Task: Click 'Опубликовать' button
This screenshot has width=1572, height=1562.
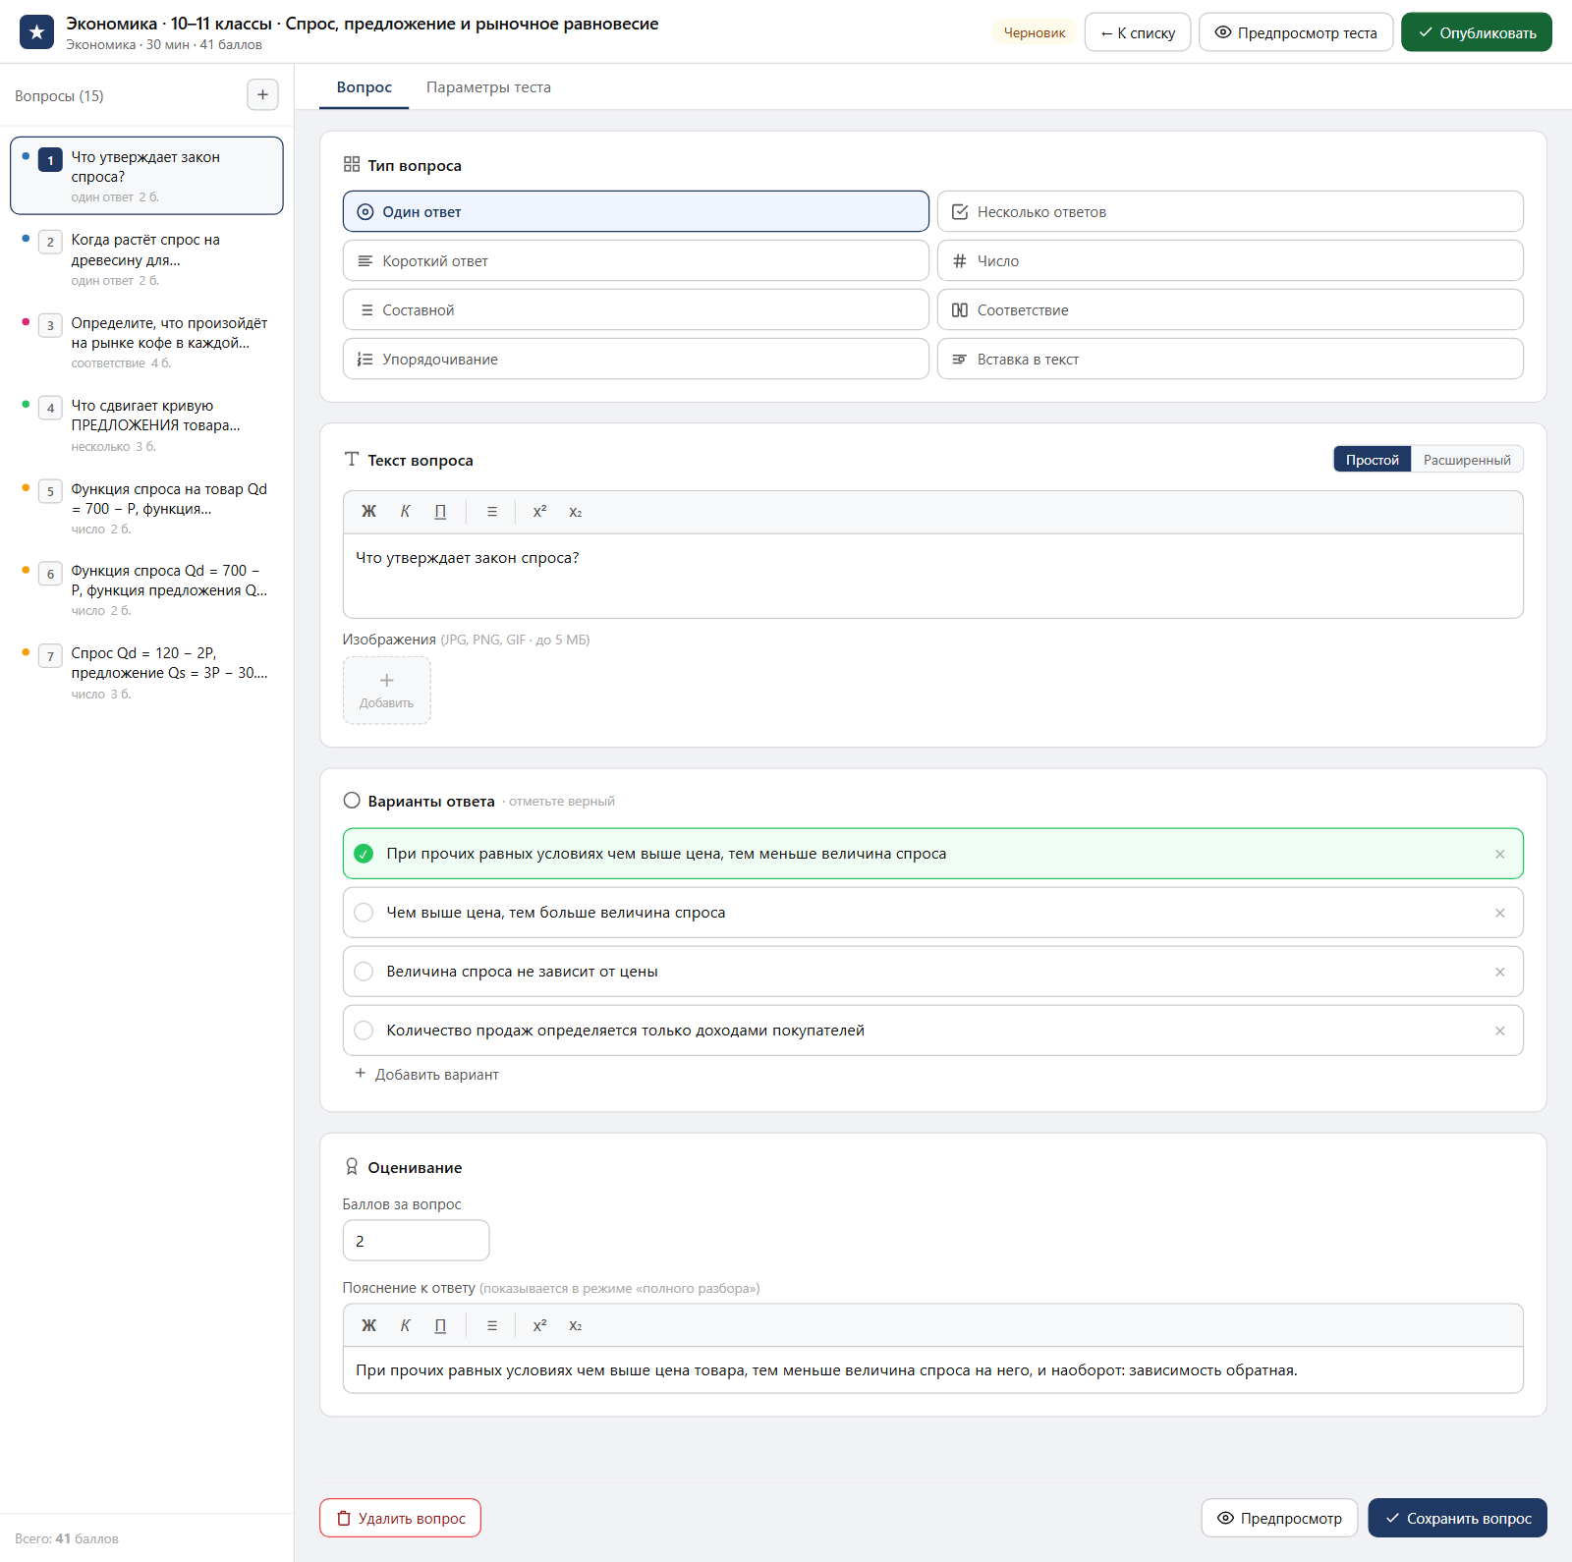Action: coord(1477,32)
